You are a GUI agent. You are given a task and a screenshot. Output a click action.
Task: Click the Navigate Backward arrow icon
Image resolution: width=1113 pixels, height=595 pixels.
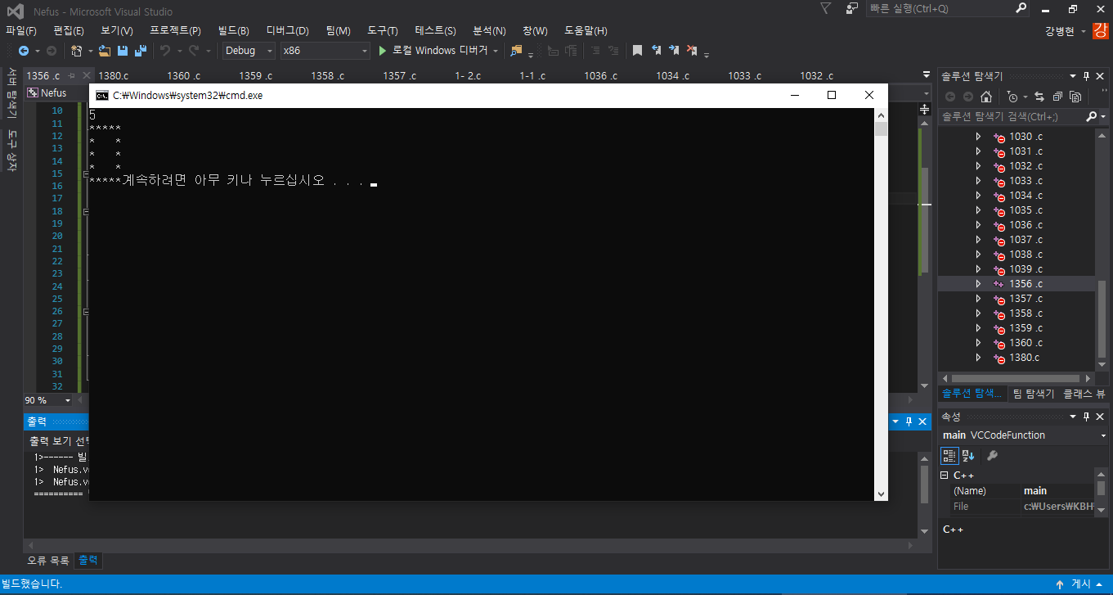(x=24, y=51)
